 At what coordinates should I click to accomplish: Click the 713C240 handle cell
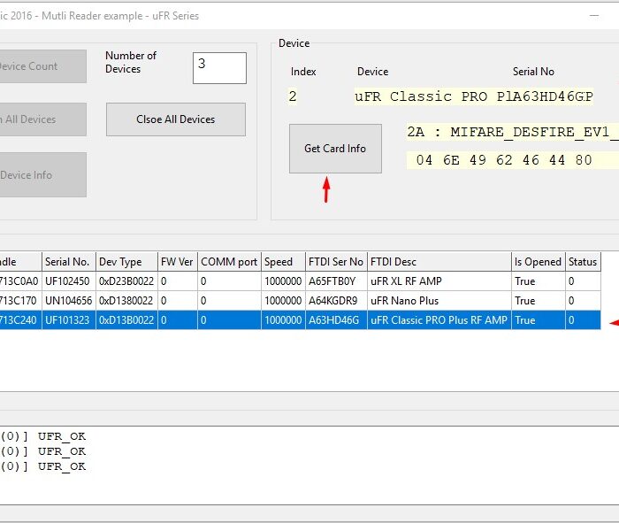pos(20,320)
